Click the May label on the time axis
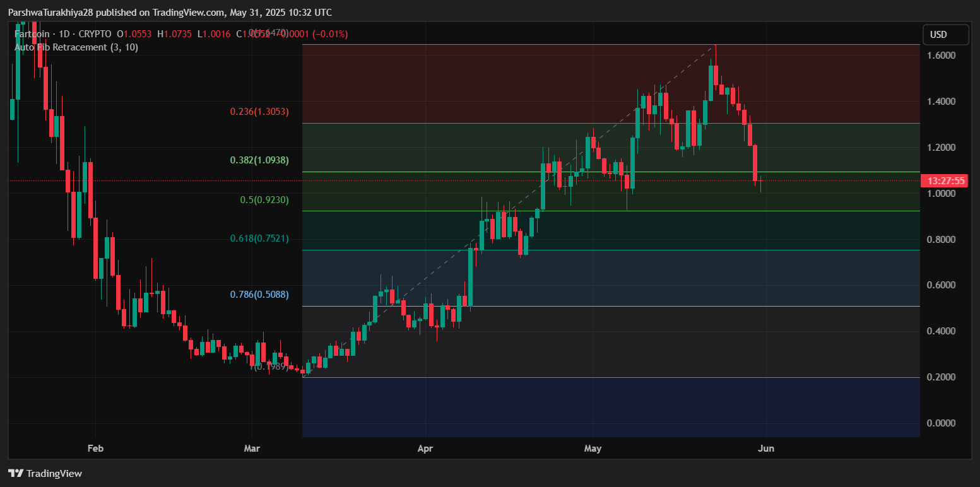The image size is (980, 487). pyautogui.click(x=593, y=449)
